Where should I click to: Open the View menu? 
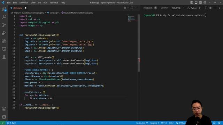coord(33,2)
